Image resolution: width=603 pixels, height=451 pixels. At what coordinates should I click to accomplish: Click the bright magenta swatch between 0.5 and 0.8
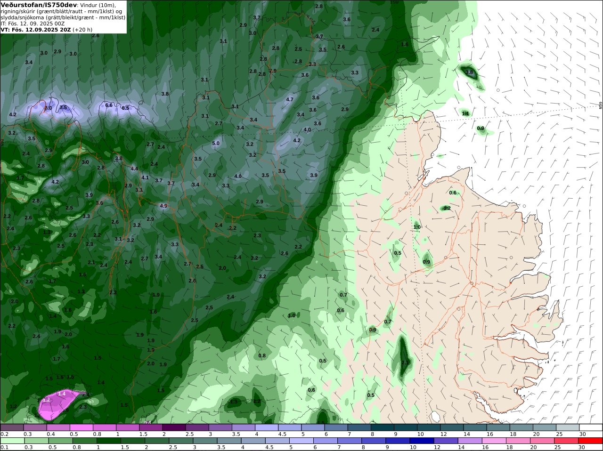81,427
